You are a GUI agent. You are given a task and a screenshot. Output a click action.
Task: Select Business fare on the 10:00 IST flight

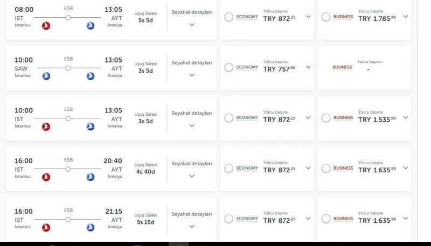coord(326,118)
